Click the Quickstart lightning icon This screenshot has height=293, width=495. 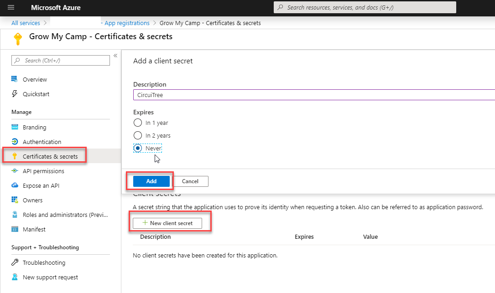click(x=15, y=94)
